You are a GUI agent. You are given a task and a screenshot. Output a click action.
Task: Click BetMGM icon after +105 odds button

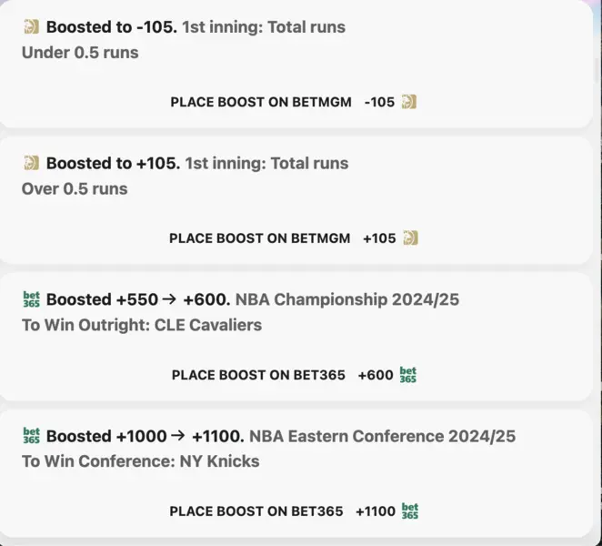coord(410,238)
